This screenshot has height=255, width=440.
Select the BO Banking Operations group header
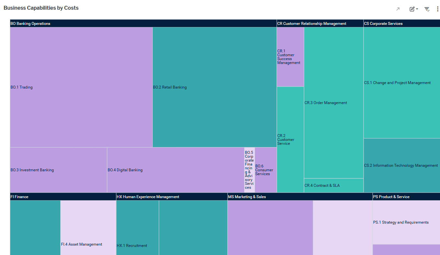(x=30, y=24)
